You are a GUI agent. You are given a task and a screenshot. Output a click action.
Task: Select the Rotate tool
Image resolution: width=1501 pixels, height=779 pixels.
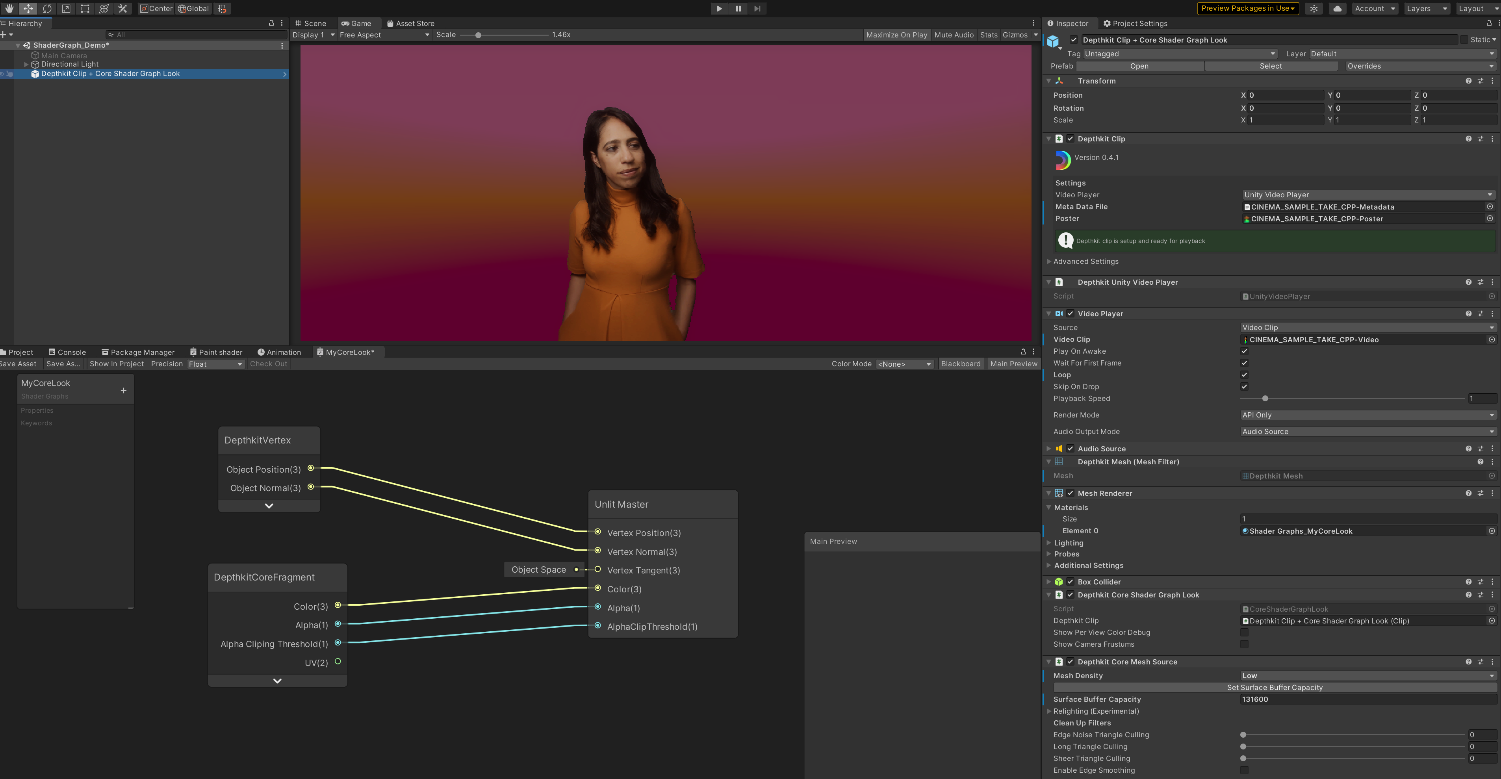point(47,8)
